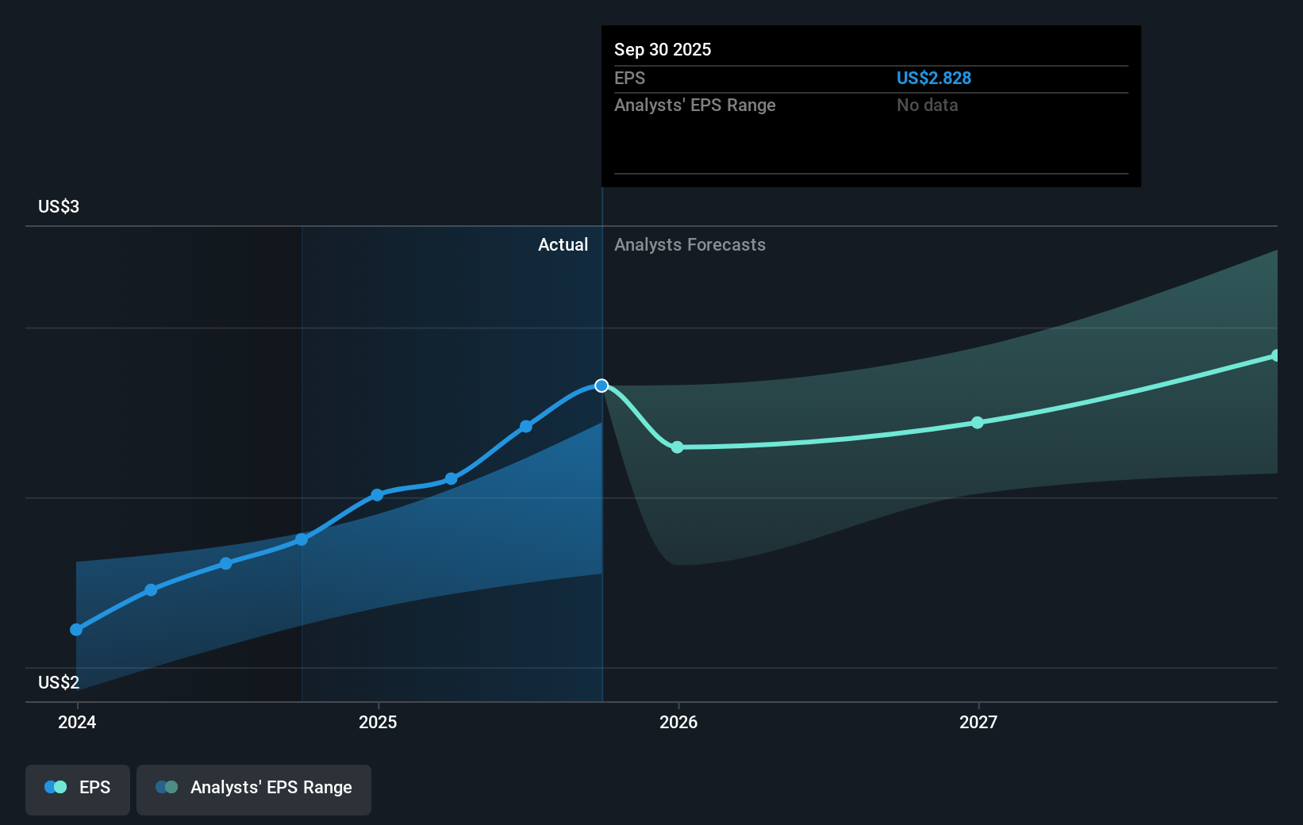Screen dimensions: 1303x825
Task: Click the dip data point after the forecast starts
Action: [x=677, y=447]
